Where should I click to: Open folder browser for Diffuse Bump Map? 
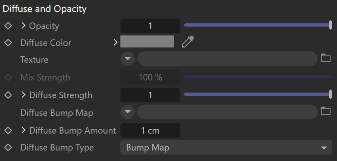pos(326,111)
